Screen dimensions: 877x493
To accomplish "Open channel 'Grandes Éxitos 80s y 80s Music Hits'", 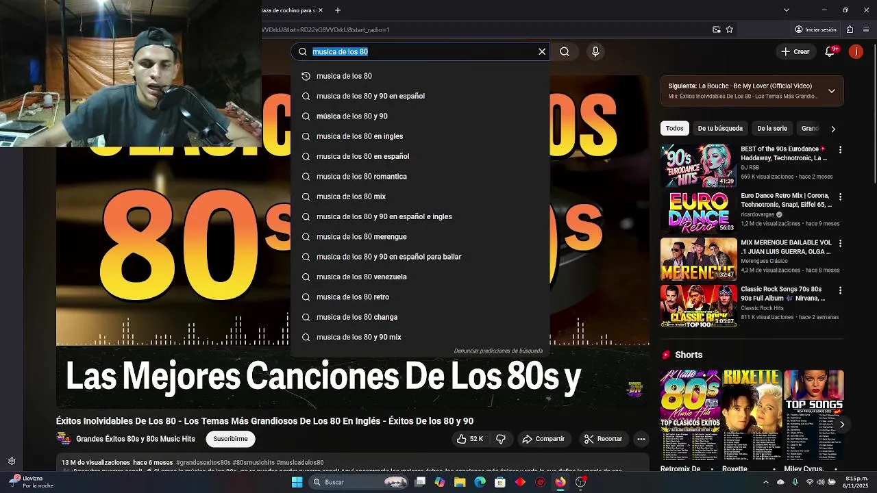I will [136, 439].
